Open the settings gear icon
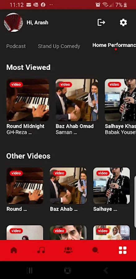This screenshot has width=136, height=279. click(x=123, y=23)
